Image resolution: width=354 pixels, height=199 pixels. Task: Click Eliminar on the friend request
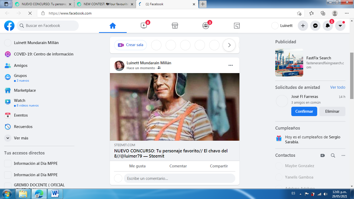(332, 111)
